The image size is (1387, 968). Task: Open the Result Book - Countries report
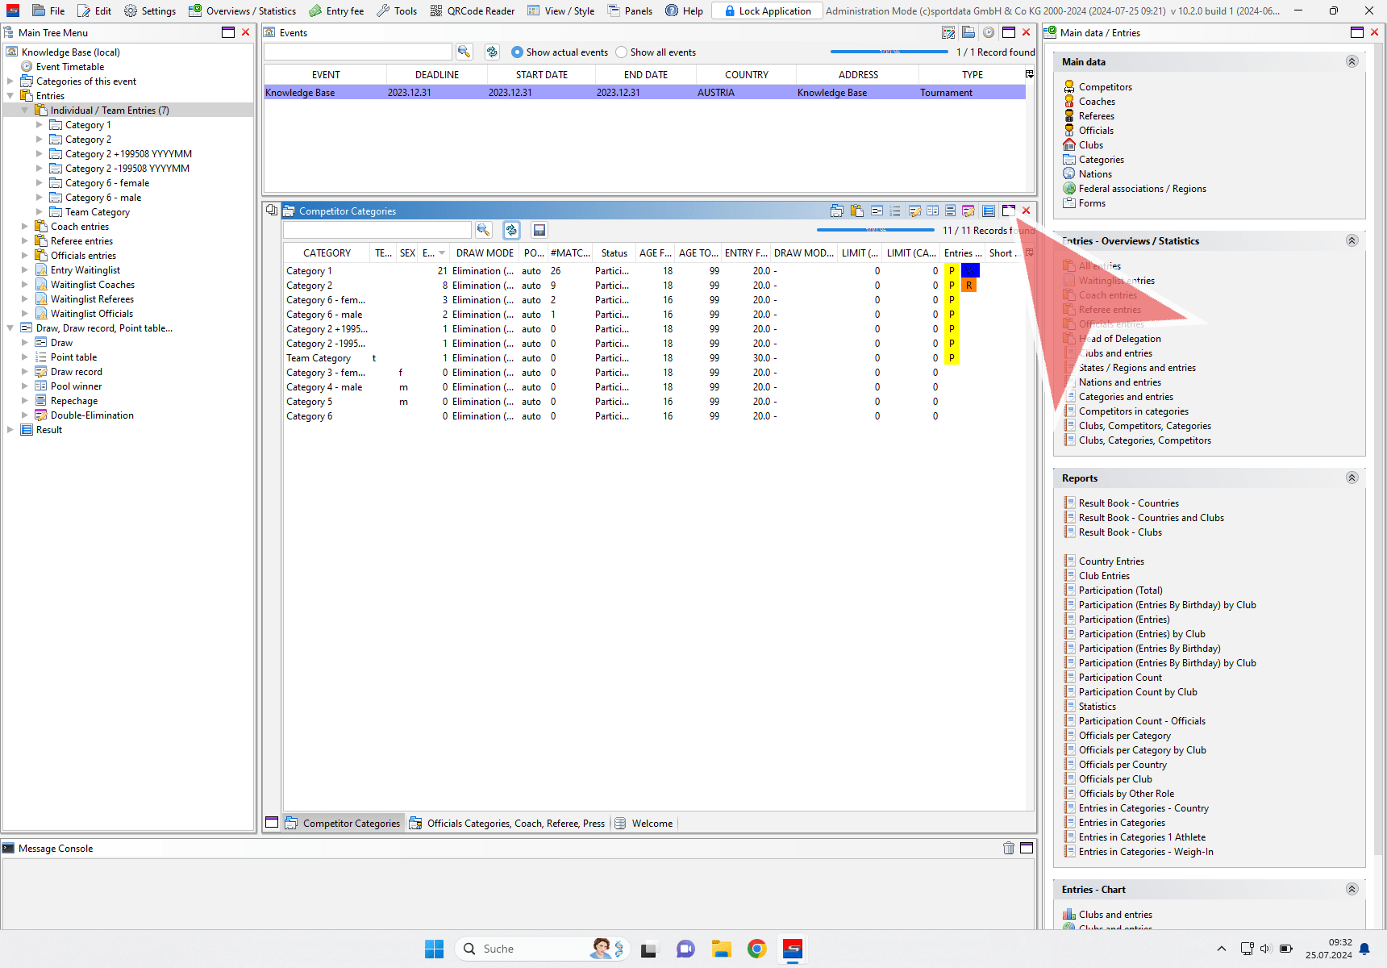1128,503
